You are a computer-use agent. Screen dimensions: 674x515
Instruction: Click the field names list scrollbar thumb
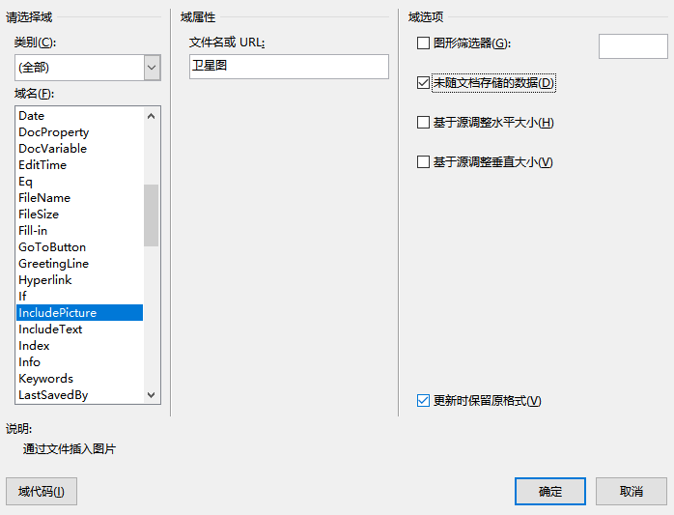[x=151, y=215]
